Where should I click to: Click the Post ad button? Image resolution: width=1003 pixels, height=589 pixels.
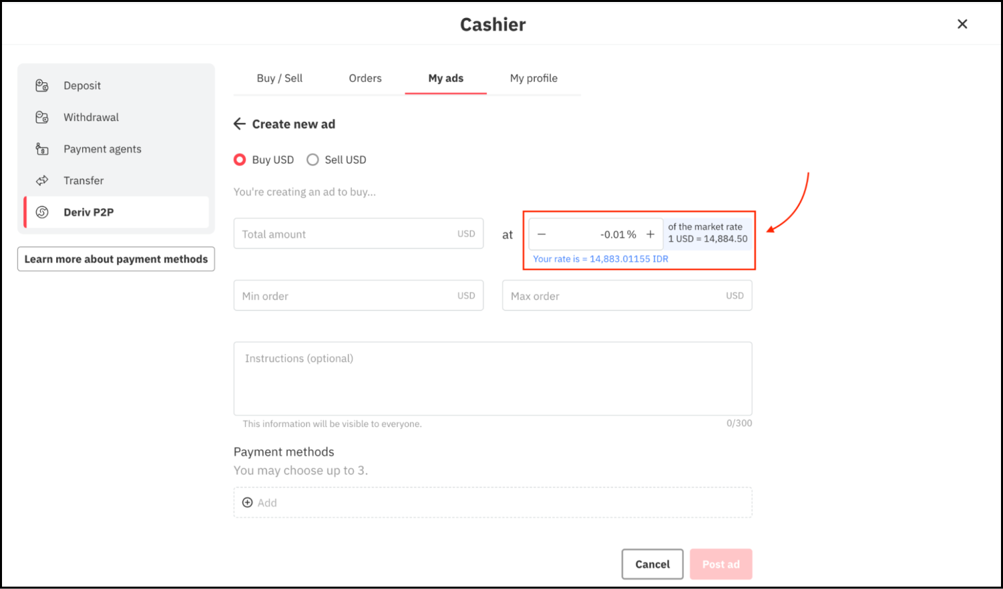(721, 564)
